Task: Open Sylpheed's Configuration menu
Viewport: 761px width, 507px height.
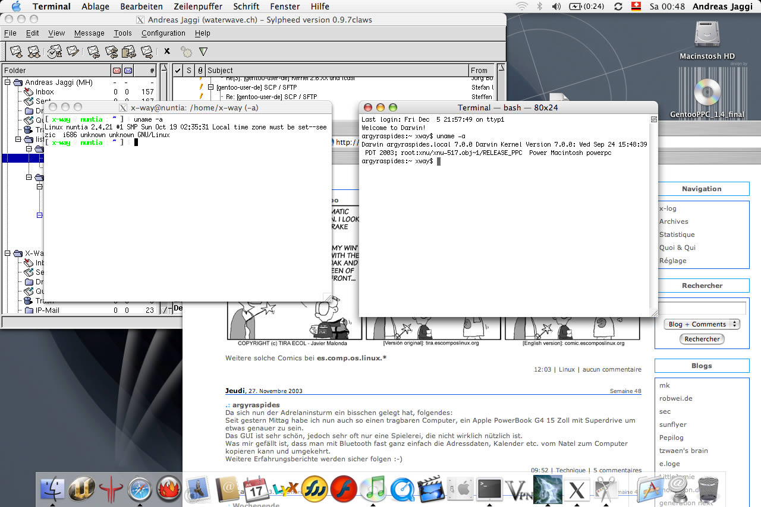Action: tap(163, 33)
